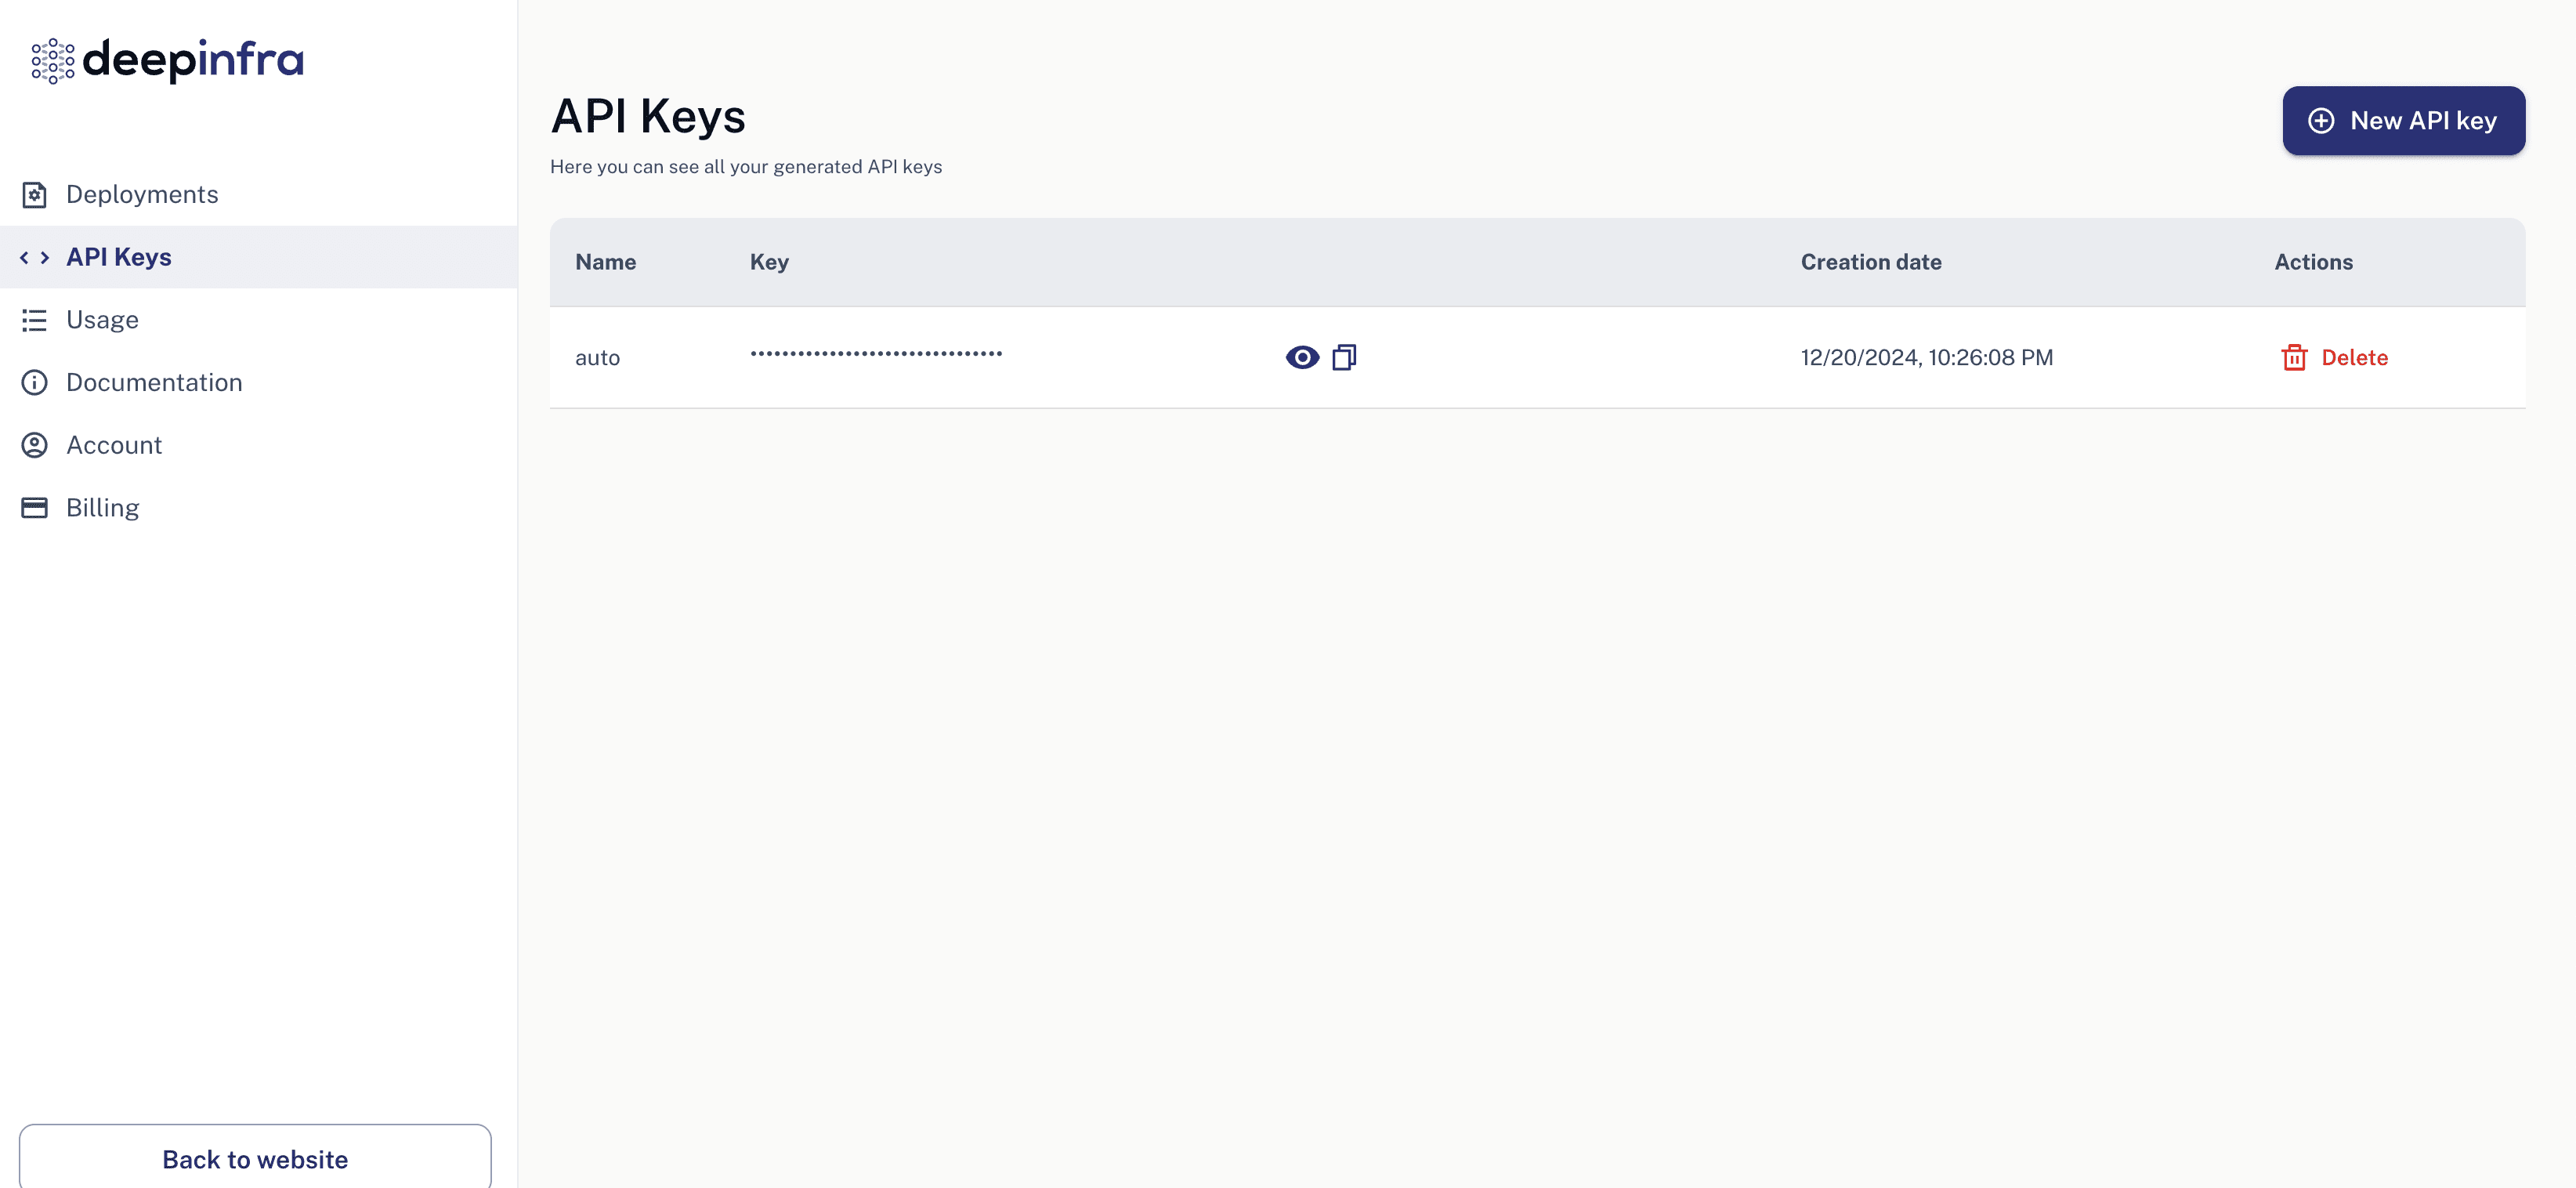Click the Name column header to sort

pyautogui.click(x=606, y=263)
